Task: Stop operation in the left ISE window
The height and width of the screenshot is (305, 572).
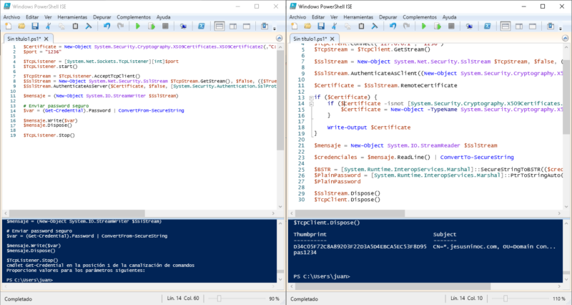Action: pyautogui.click(x=165, y=26)
